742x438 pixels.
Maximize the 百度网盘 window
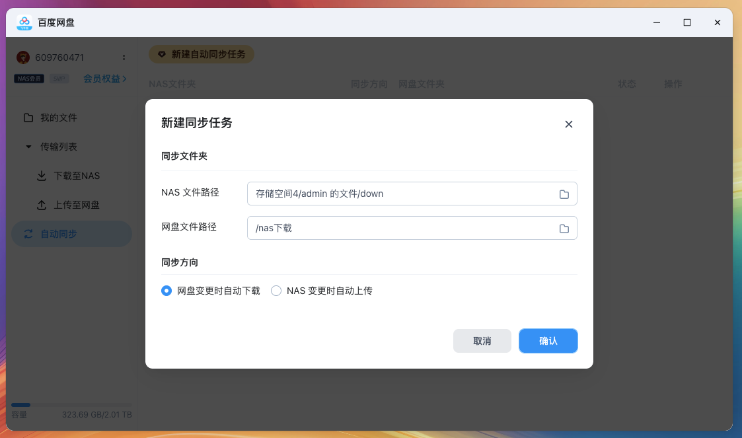pyautogui.click(x=687, y=22)
